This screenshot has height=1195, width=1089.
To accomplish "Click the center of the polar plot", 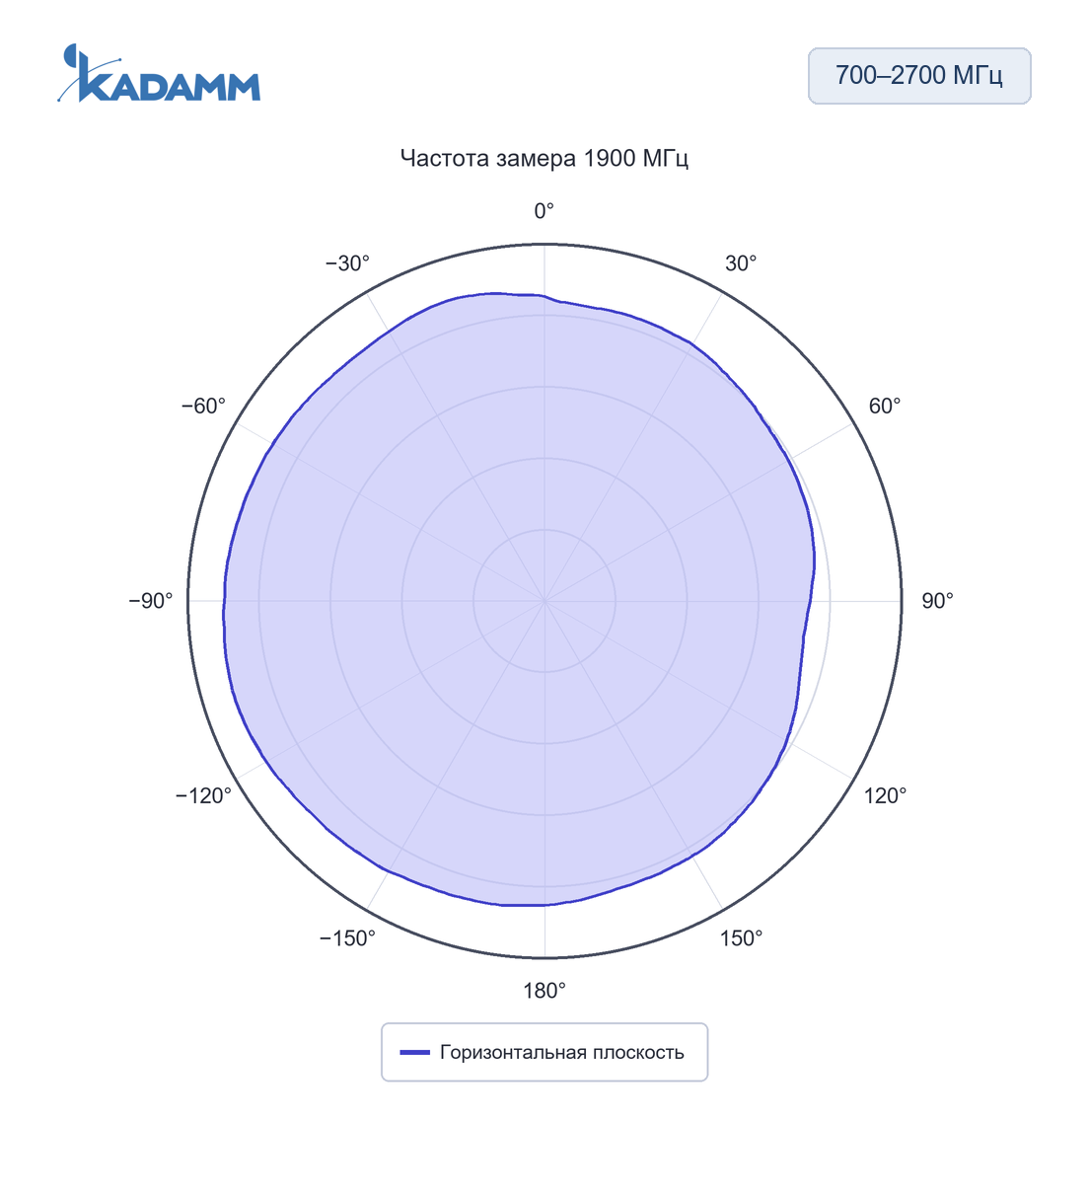I will coord(544,601).
